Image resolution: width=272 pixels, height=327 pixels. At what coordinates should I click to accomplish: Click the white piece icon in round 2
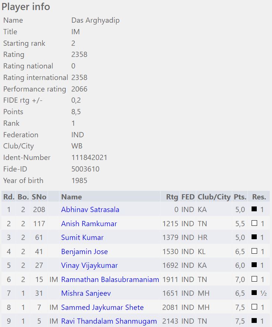point(254,223)
